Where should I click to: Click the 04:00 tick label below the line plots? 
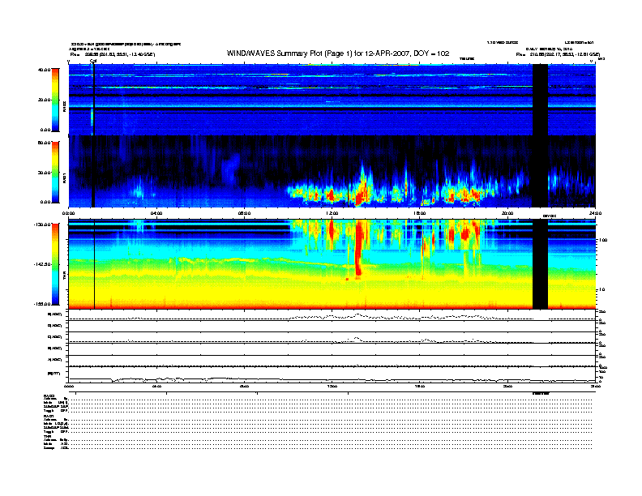point(156,386)
